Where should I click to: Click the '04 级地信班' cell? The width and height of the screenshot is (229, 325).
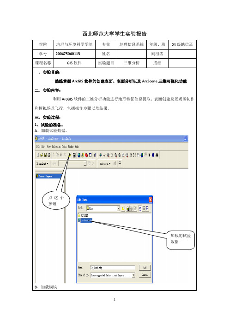point(182,44)
